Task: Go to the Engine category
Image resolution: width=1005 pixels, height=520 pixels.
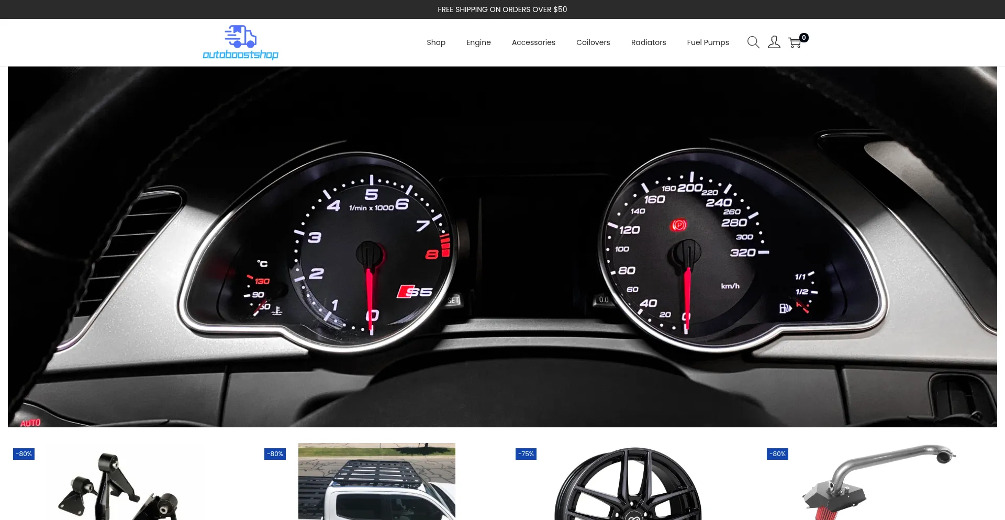Action: [x=478, y=42]
